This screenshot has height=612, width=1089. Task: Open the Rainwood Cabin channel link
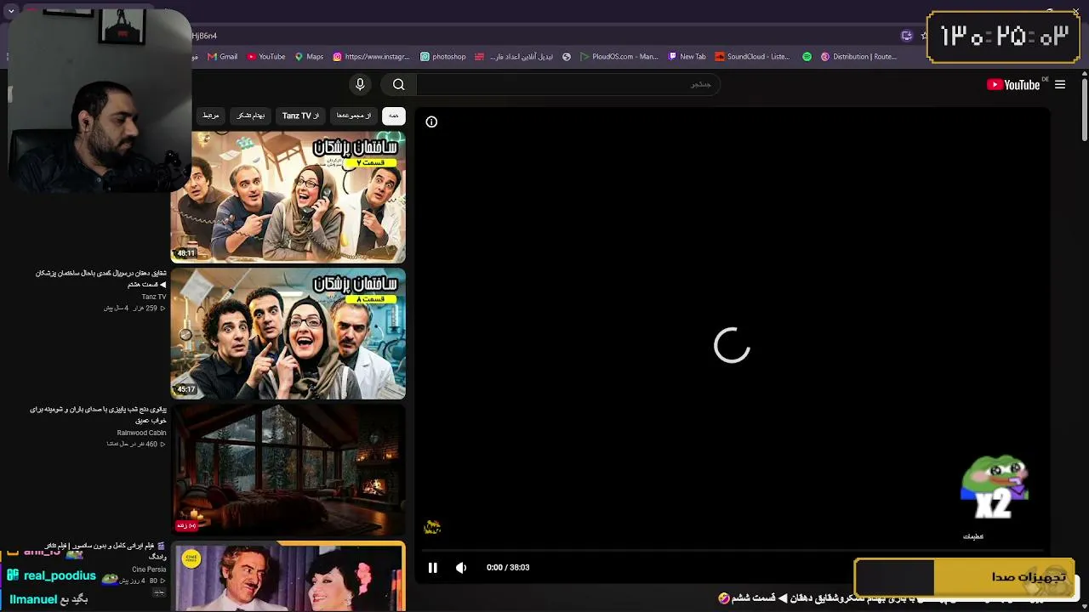tap(141, 433)
